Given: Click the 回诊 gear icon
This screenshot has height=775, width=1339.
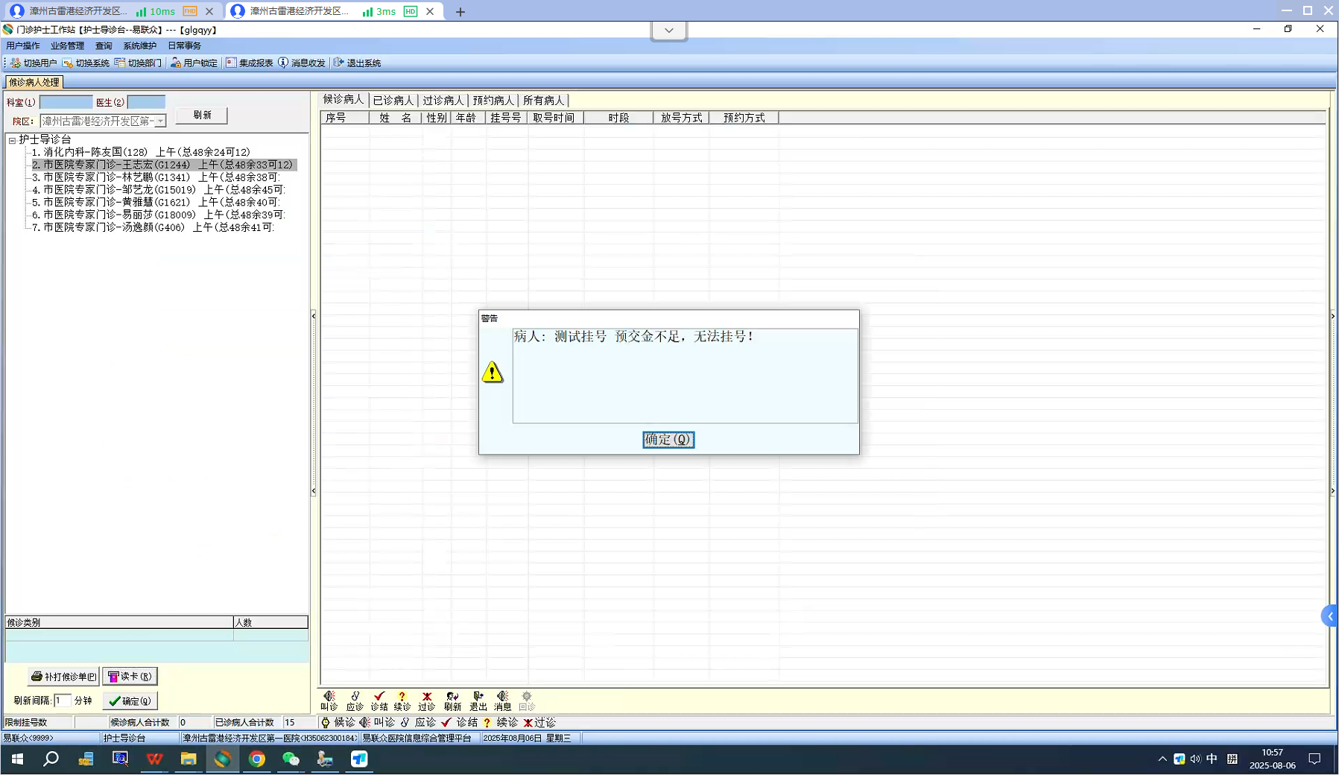Looking at the screenshot, I should pyautogui.click(x=527, y=700).
